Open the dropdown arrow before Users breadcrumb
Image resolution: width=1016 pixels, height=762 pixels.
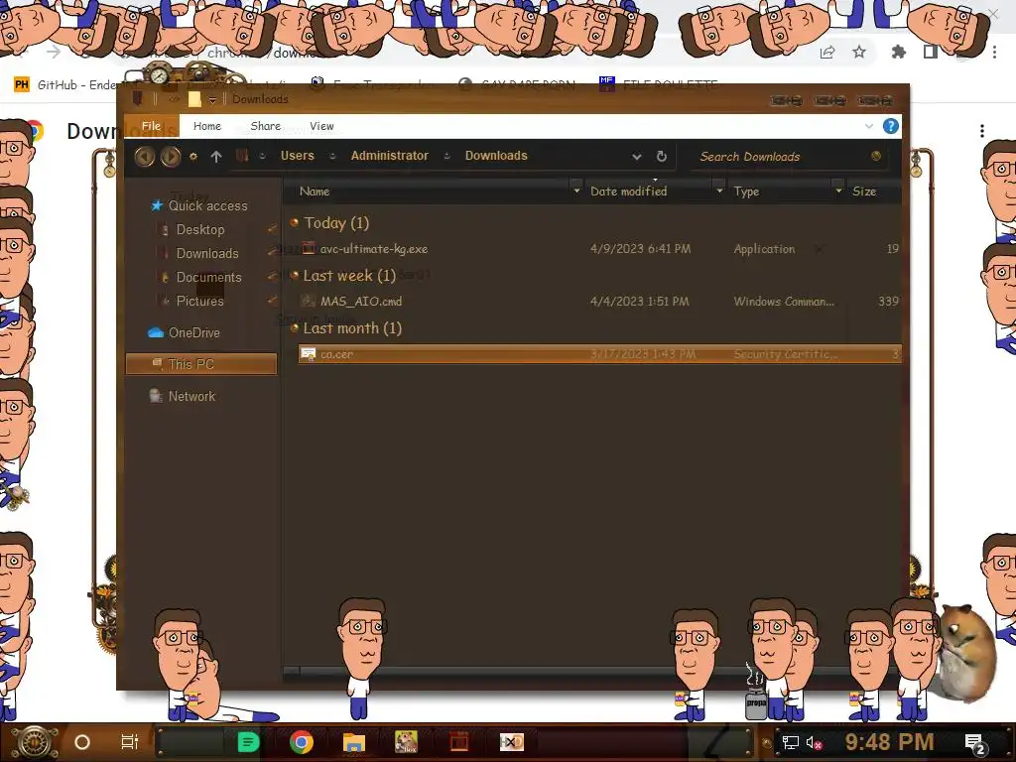point(262,156)
